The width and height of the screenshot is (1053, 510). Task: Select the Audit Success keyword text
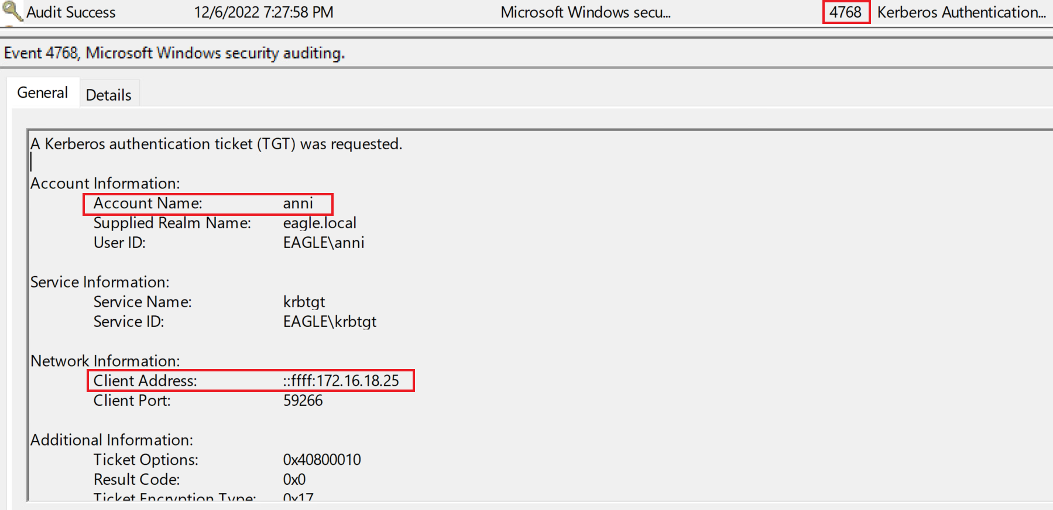71,12
